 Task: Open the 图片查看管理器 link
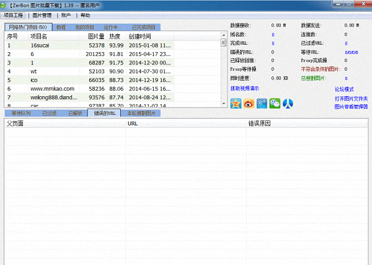pos(351,107)
